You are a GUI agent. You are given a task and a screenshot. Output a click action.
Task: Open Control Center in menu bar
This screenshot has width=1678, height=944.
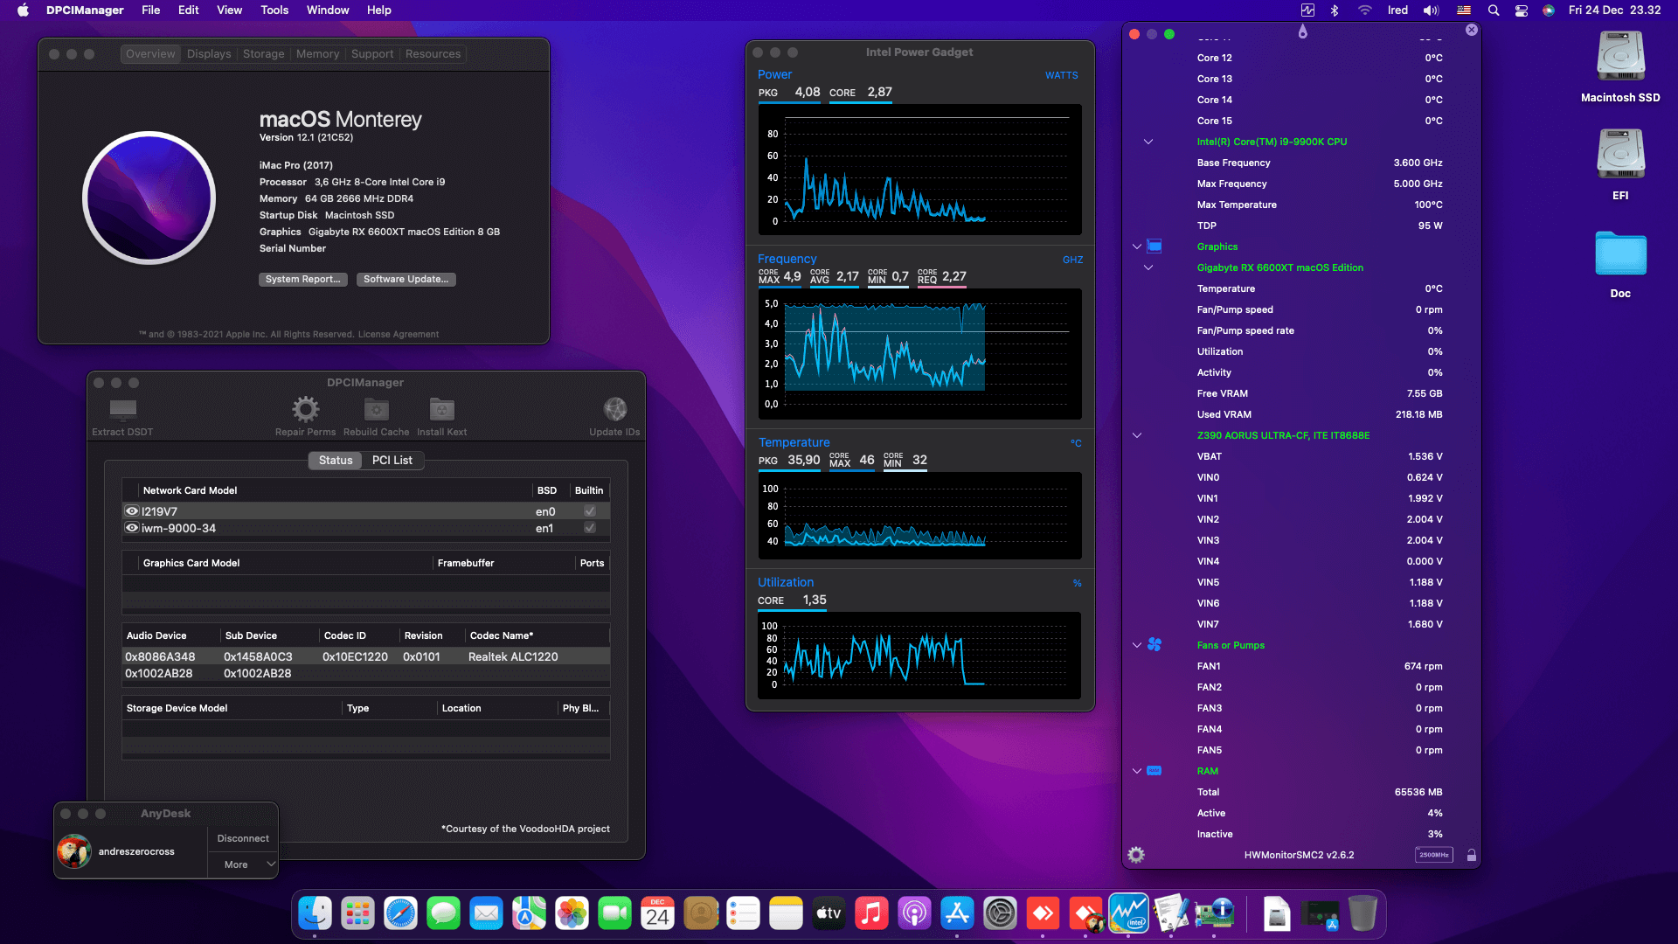click(1521, 10)
